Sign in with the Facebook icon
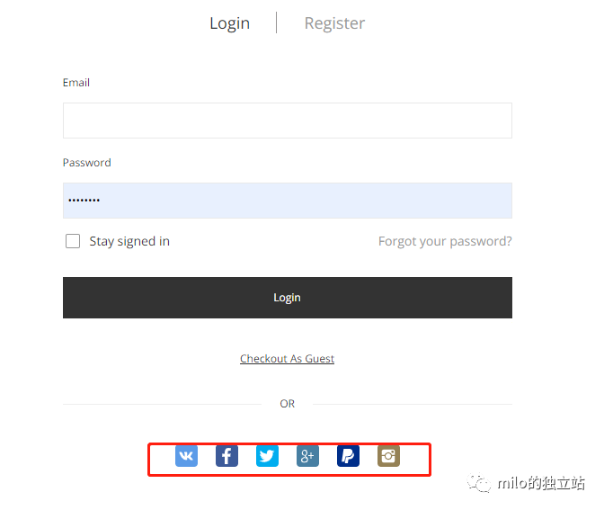Viewport: 604px width, 510px height. click(x=226, y=456)
